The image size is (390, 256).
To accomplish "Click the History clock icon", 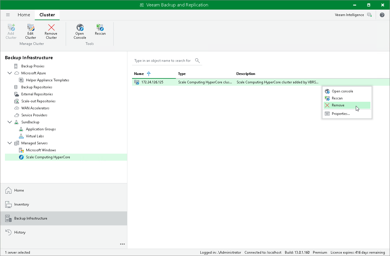I will pyautogui.click(x=8, y=232).
